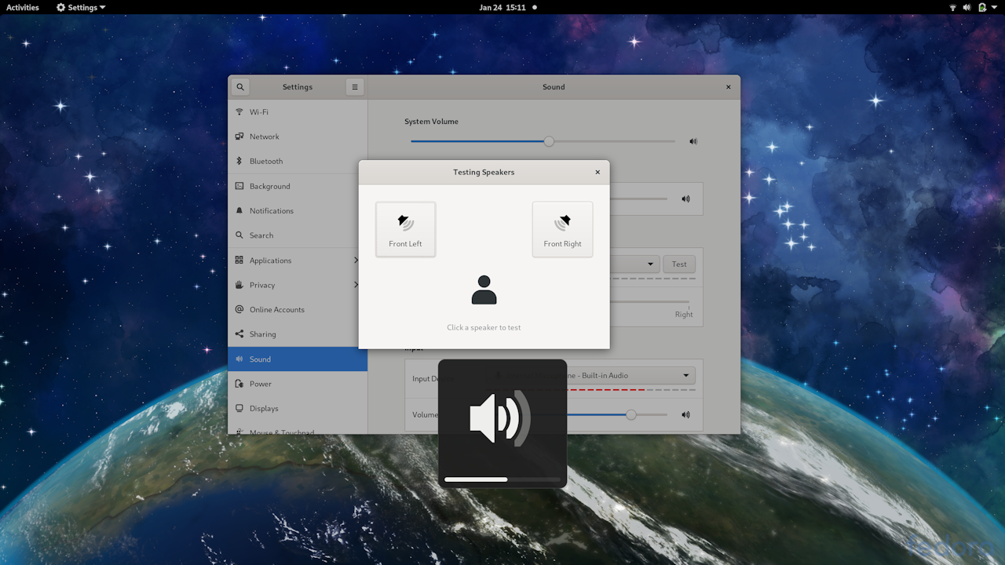The width and height of the screenshot is (1005, 565).
Task: Select Sound in sidebar
Action: 298,359
